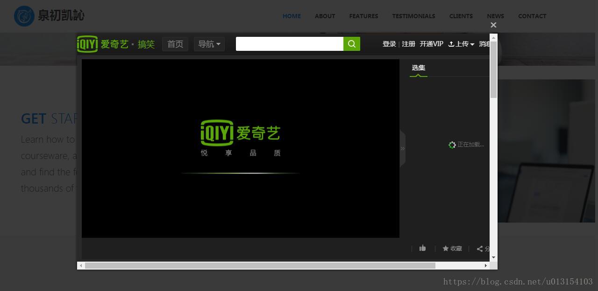598x291 pixels.
Task: Click the star 收藏 favorite button
Action: click(x=452, y=249)
